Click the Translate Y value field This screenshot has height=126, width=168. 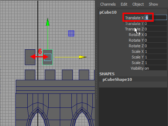coord(156,23)
